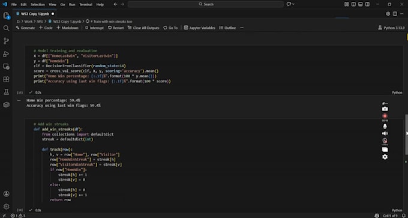Click the 0.0s execution time status

pos(38,210)
